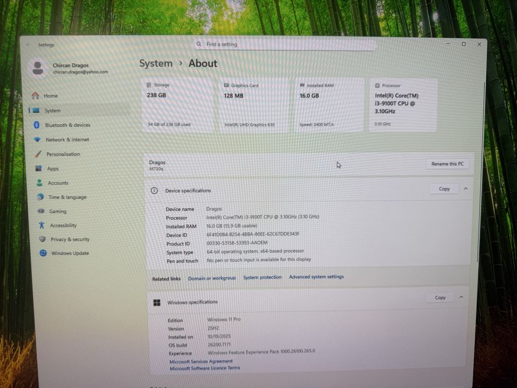Viewport: 517px width, 388px height.
Task: Open Advanced system settings link
Action: [x=316, y=277]
